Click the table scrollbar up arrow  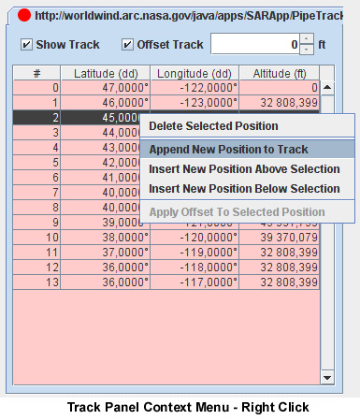tap(327, 87)
